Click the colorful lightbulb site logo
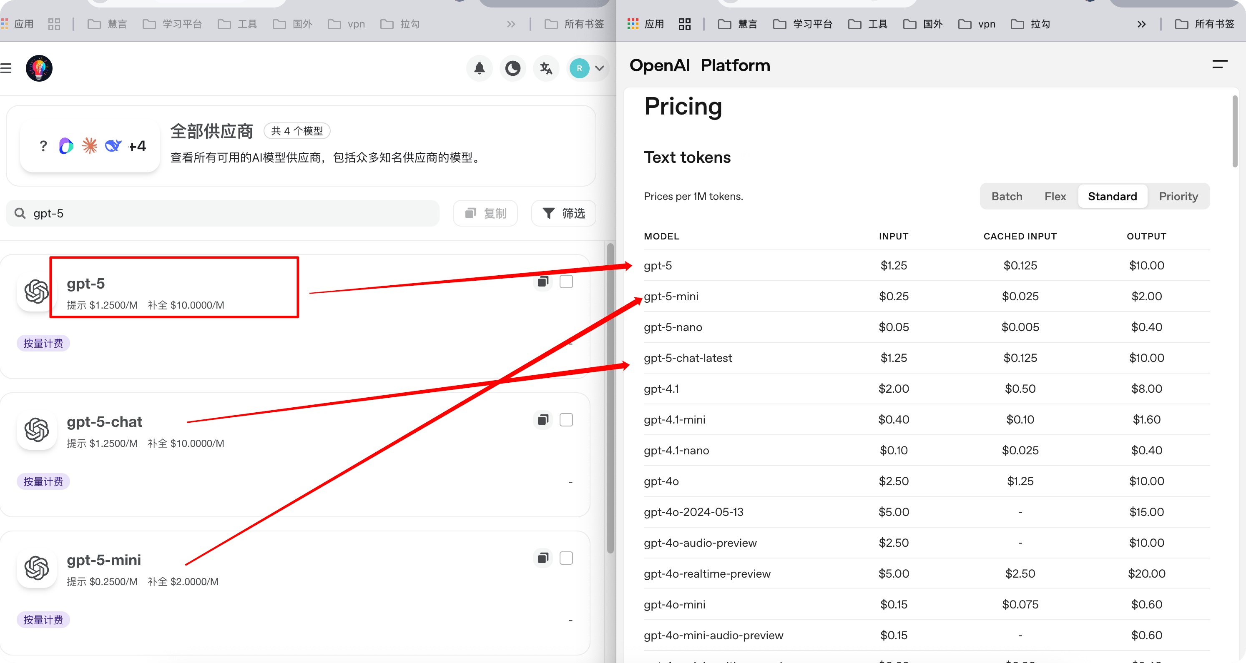The height and width of the screenshot is (663, 1246). pos(39,68)
